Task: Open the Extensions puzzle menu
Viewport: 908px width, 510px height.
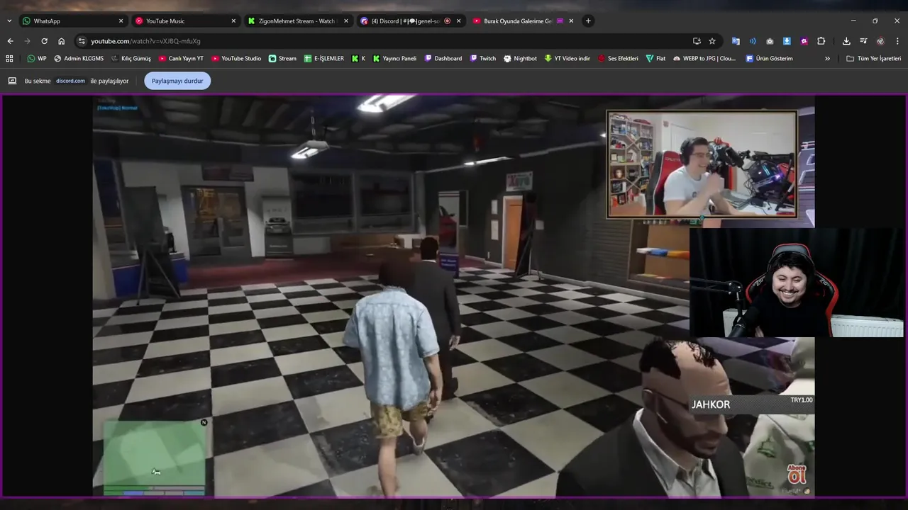Action: (x=821, y=41)
